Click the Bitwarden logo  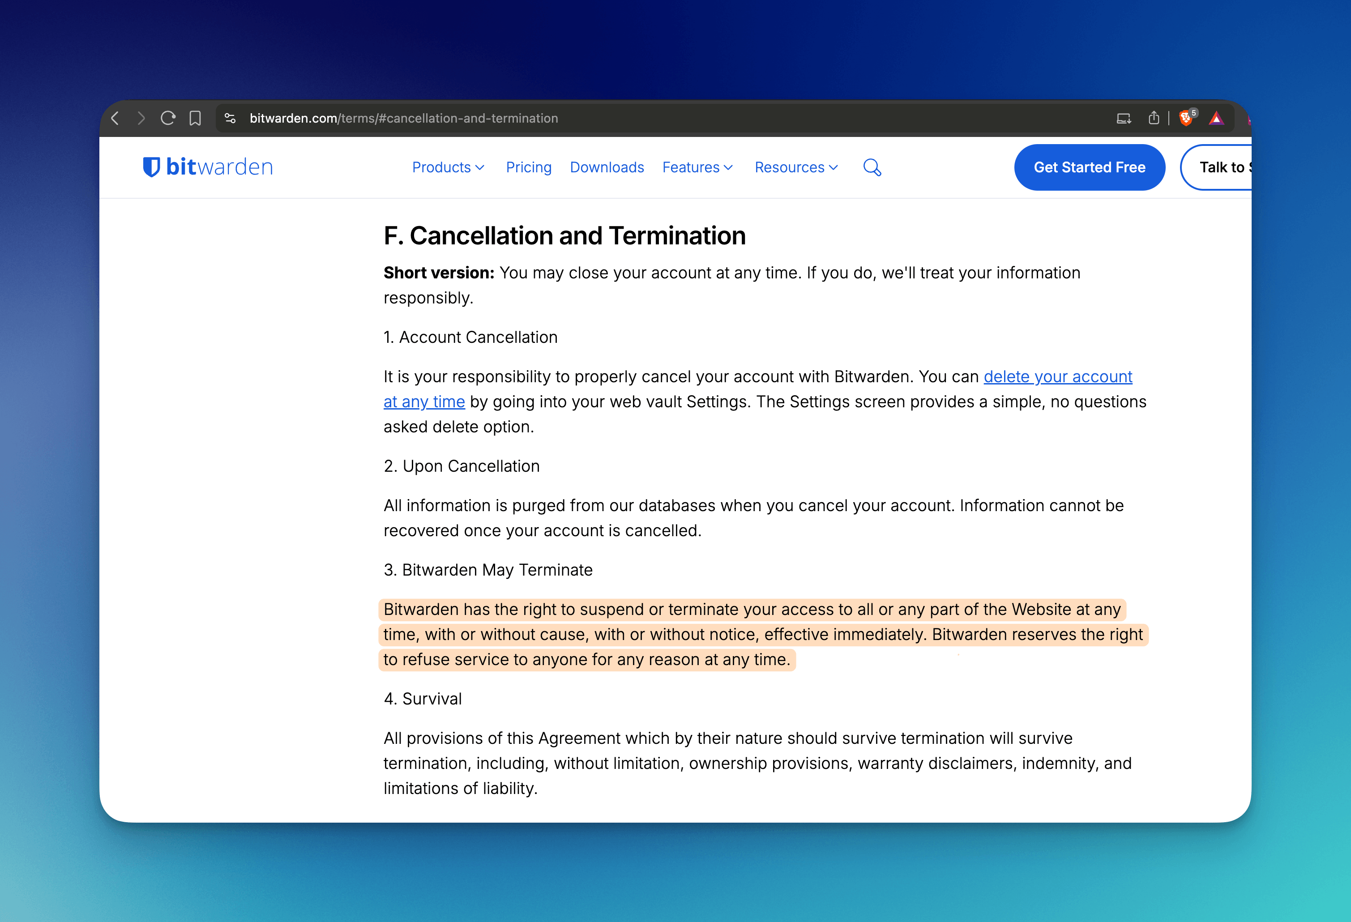[x=208, y=167]
